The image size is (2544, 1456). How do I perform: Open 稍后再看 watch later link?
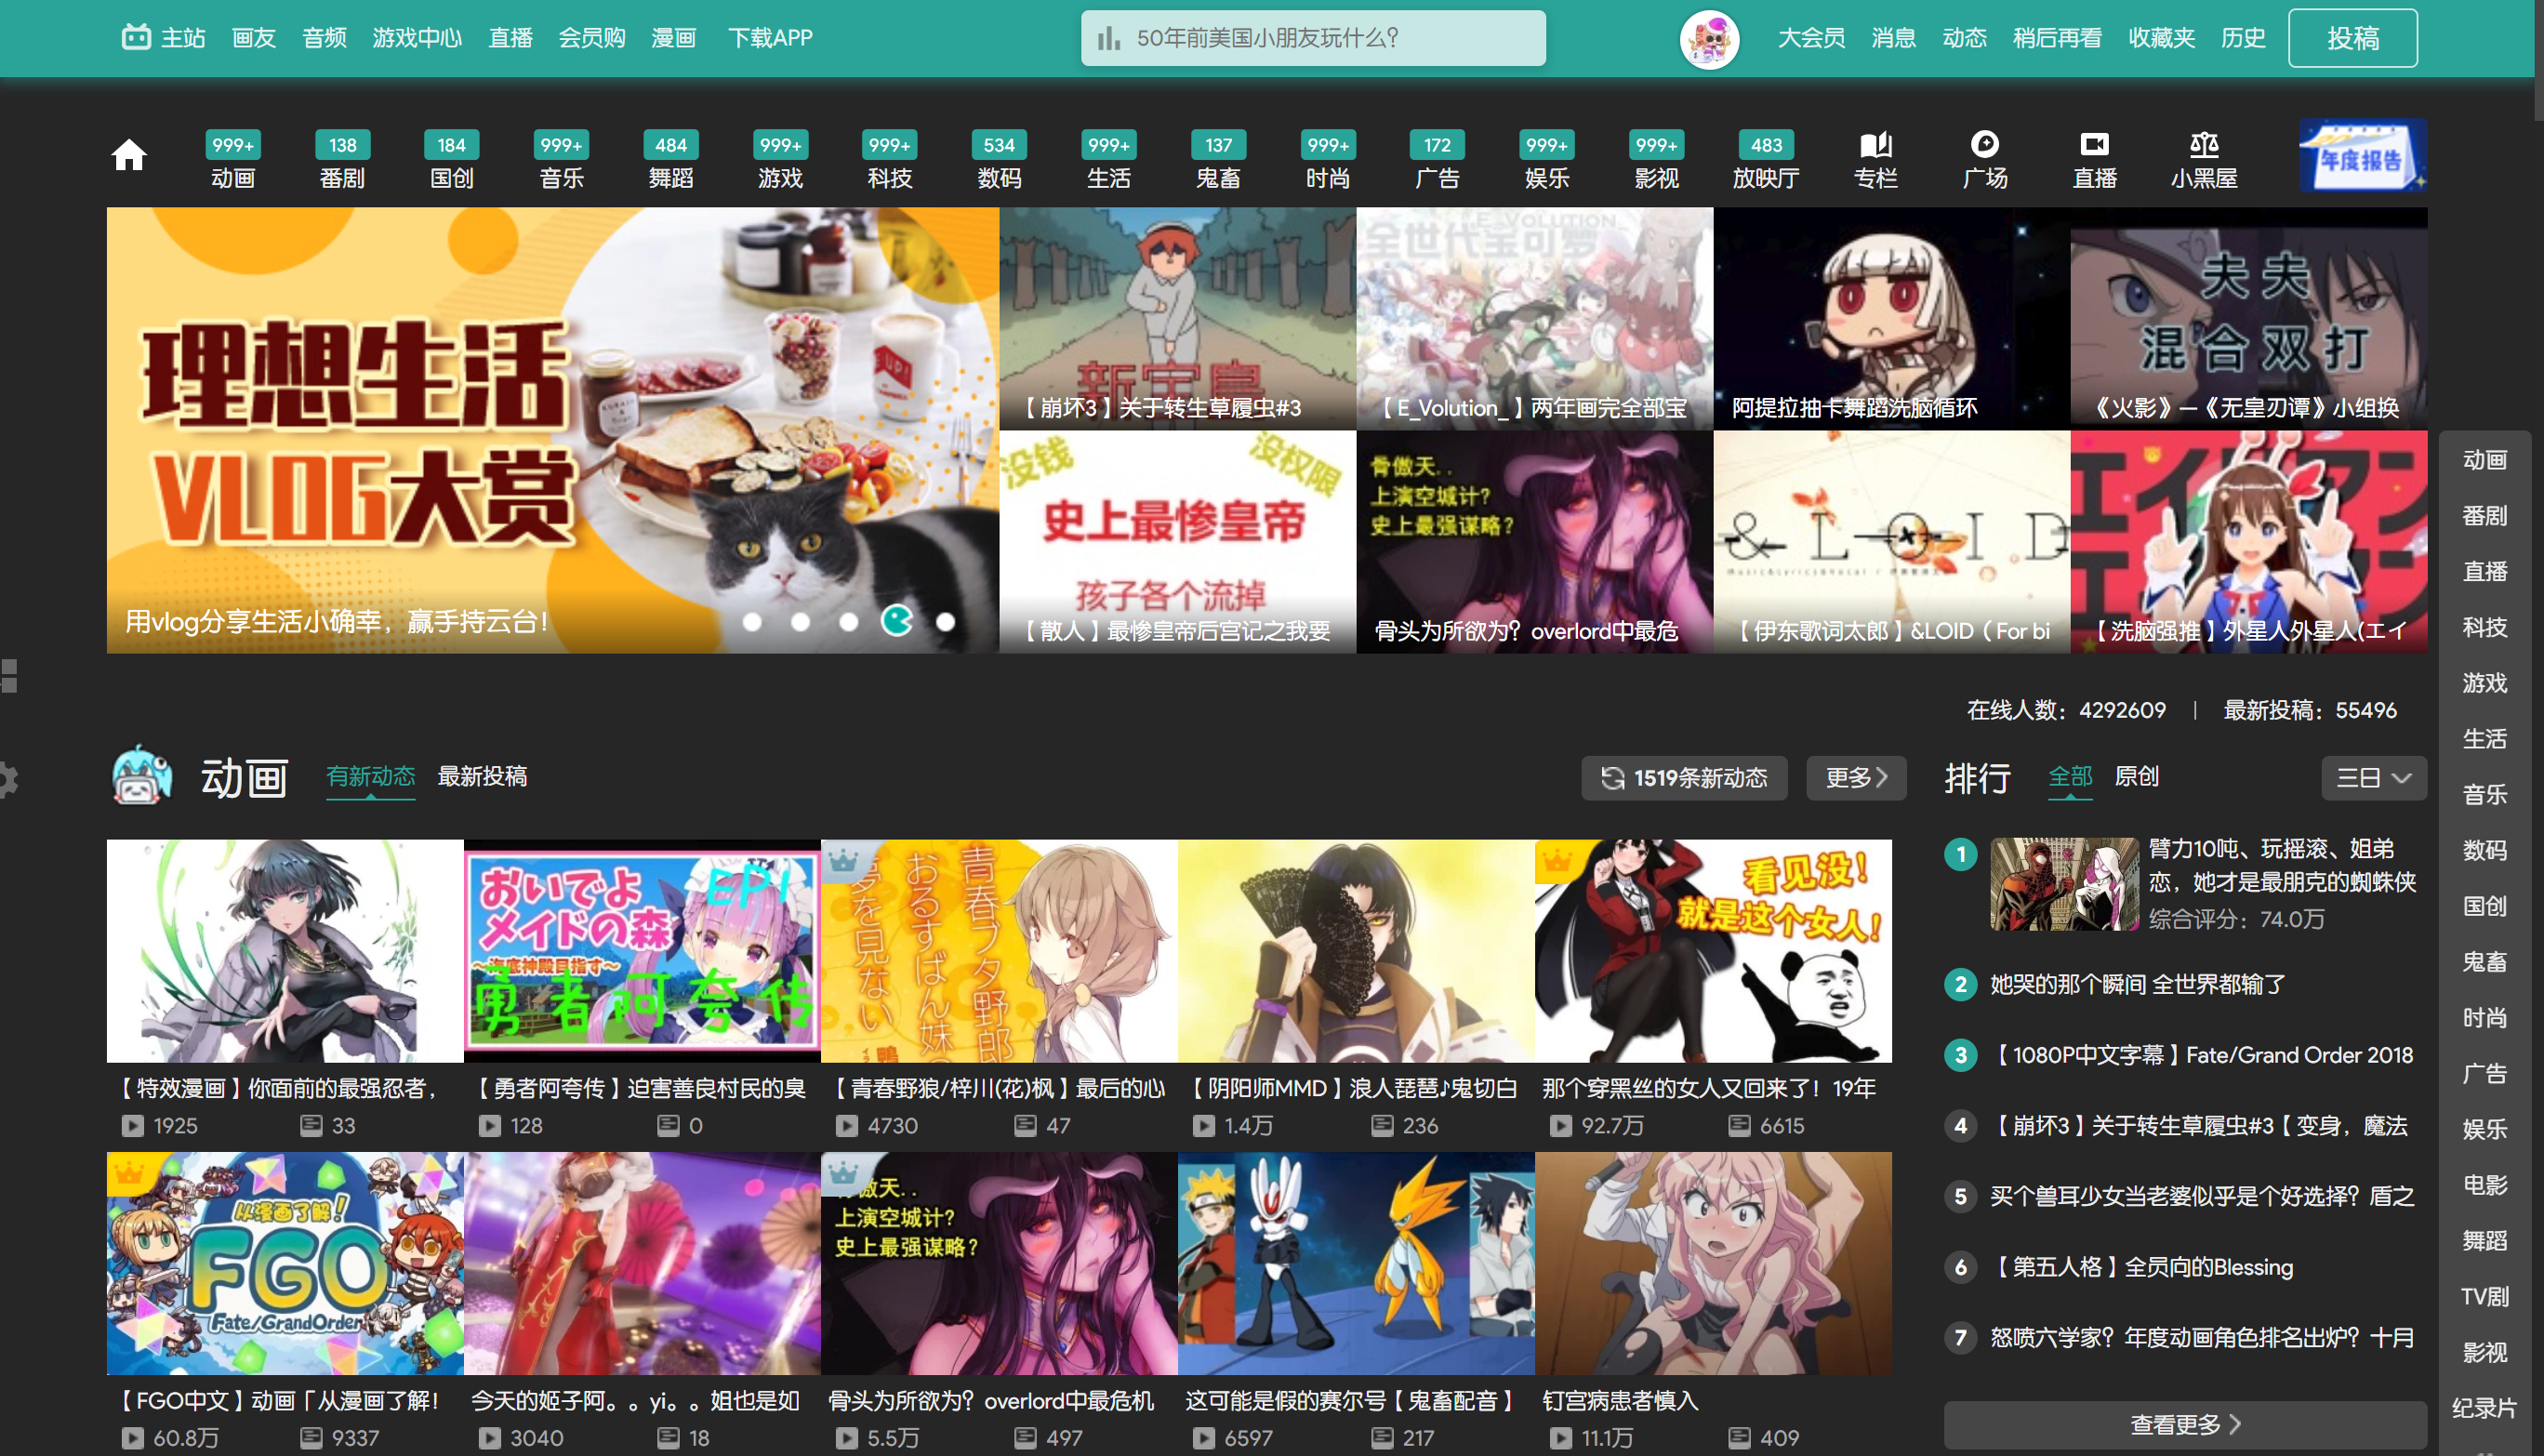click(x=2056, y=38)
